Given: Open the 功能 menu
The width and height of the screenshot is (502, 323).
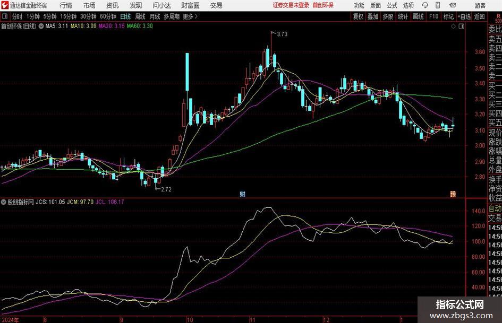Looking at the screenshot, I should click(x=359, y=5).
